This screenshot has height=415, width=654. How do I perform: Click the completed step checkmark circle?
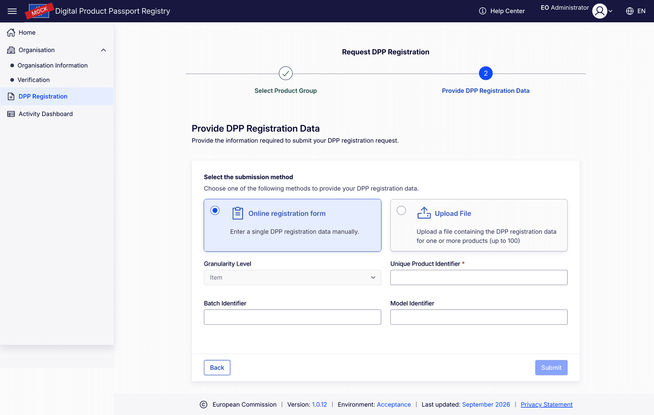[x=286, y=74]
